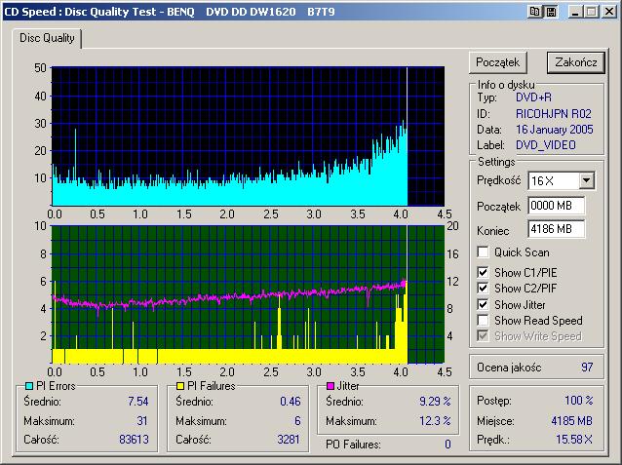Click the Prędk. value 15.58 X
The height and width of the screenshot is (465, 622).
click(574, 440)
